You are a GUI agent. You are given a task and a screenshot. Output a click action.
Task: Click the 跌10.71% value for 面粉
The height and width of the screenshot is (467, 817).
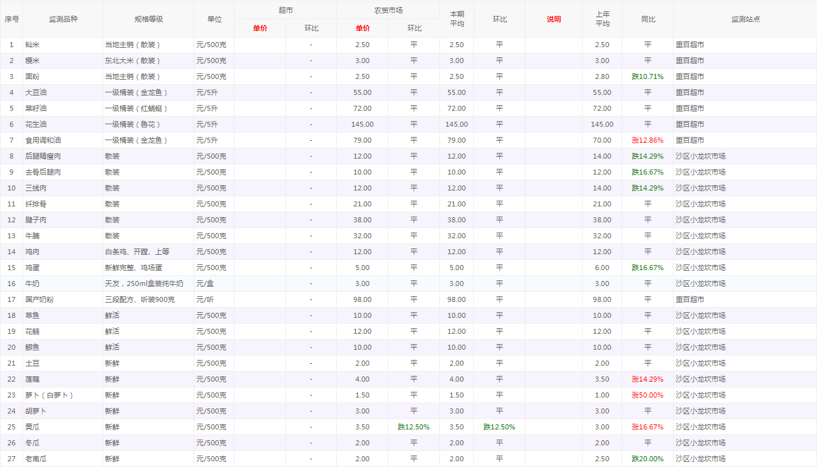pyautogui.click(x=648, y=76)
